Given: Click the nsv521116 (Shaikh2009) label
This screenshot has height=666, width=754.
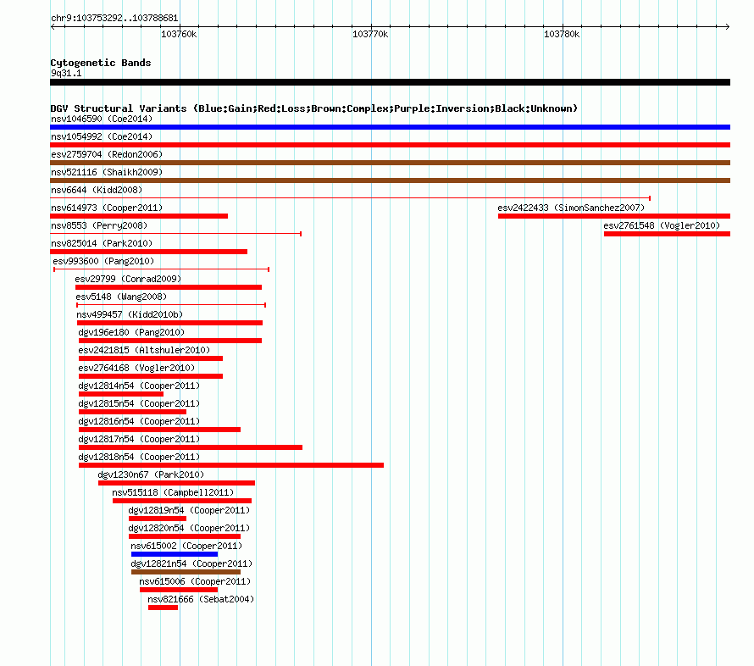Looking at the screenshot, I should pyautogui.click(x=107, y=172).
